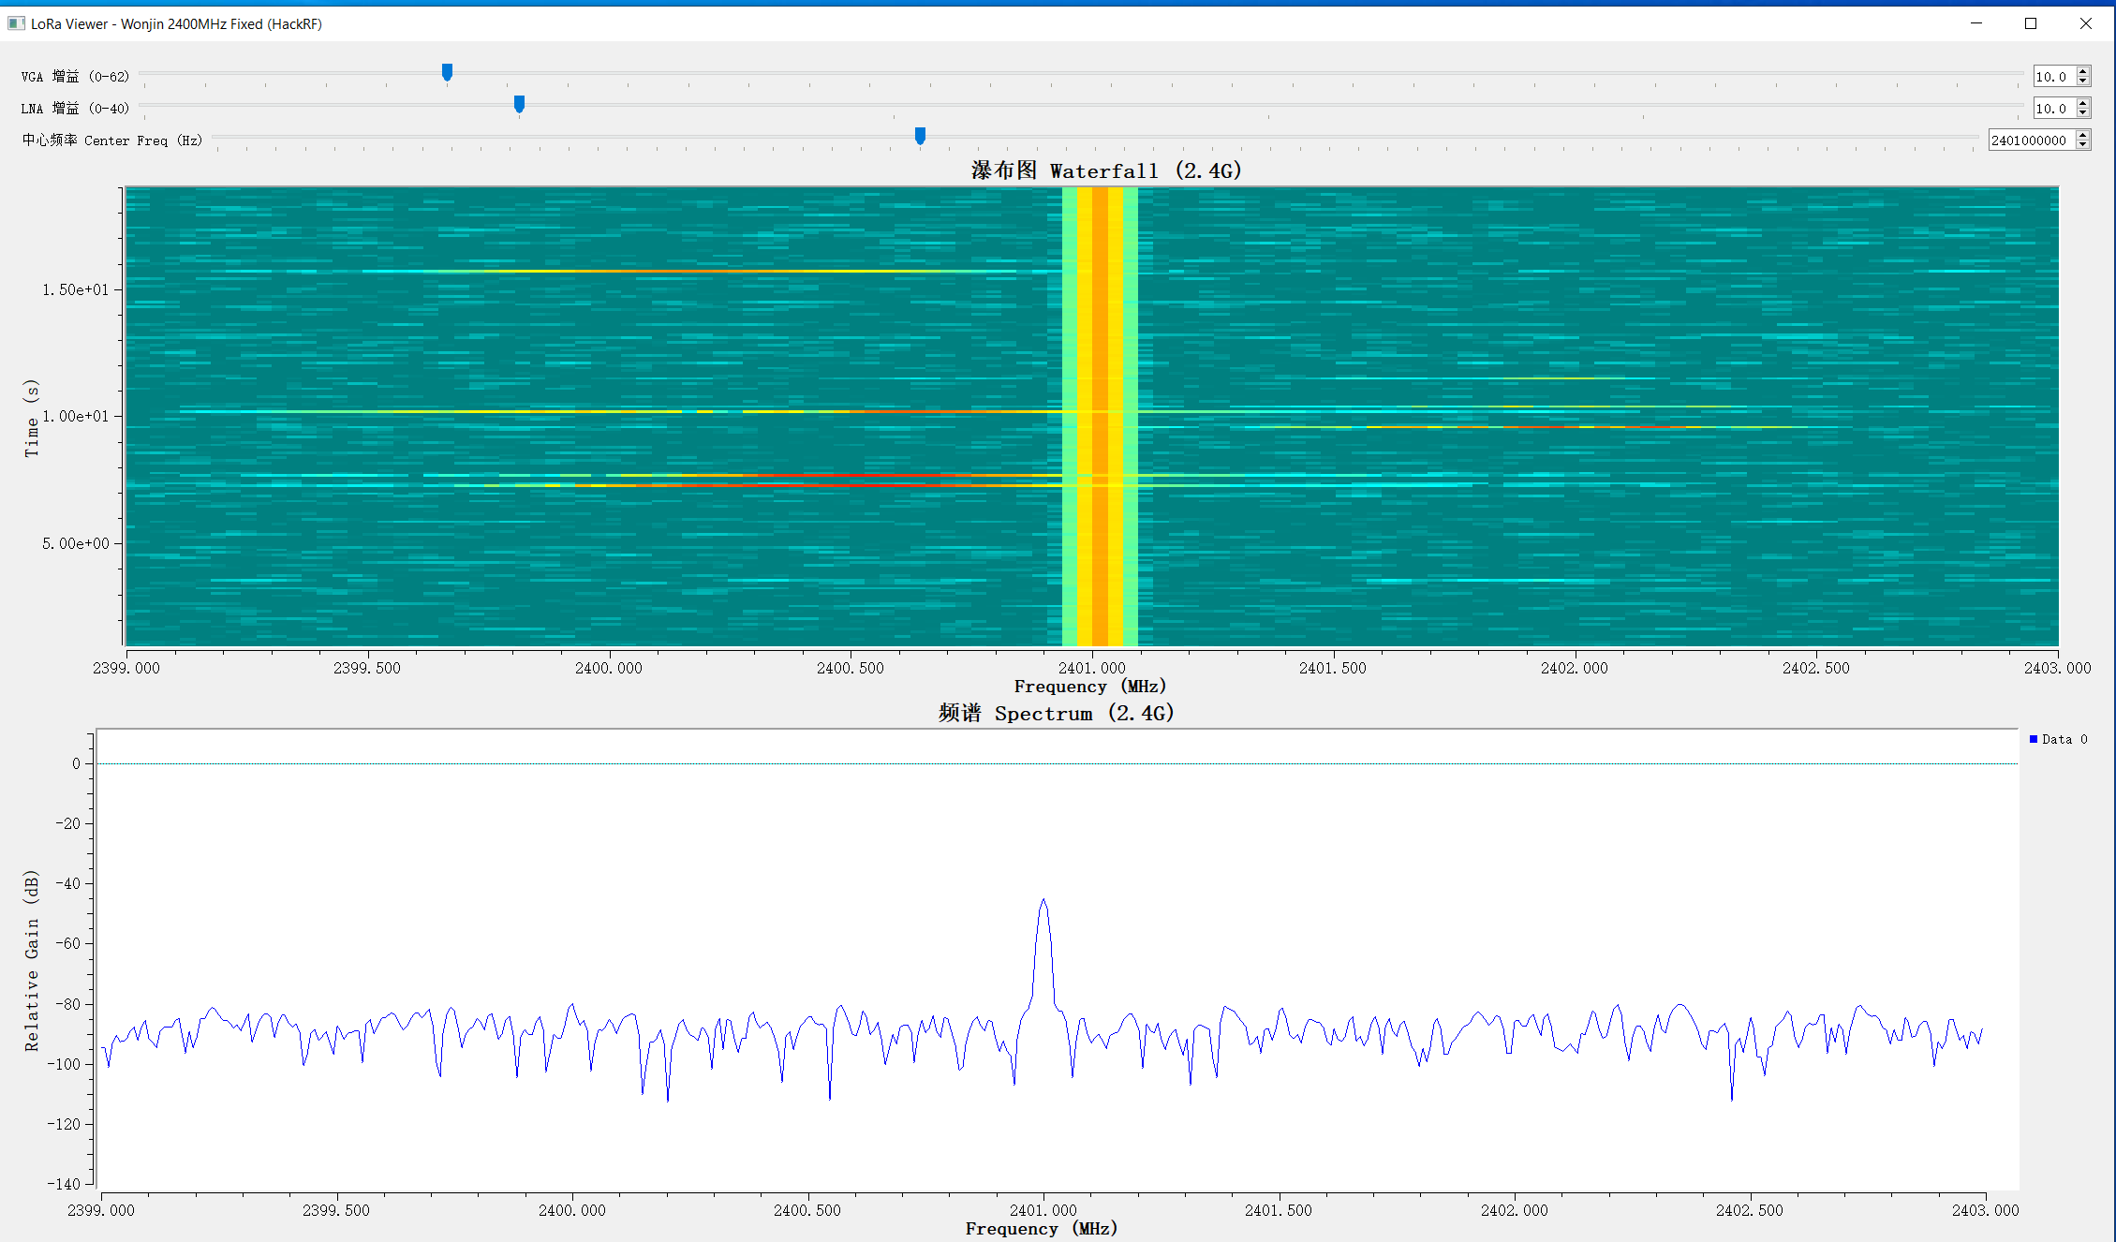The image size is (2116, 1242).
Task: Click the VGA gain slider handle
Action: click(x=447, y=72)
